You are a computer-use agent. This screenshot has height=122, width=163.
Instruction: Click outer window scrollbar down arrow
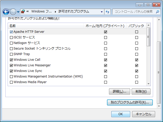[x=159, y=106]
